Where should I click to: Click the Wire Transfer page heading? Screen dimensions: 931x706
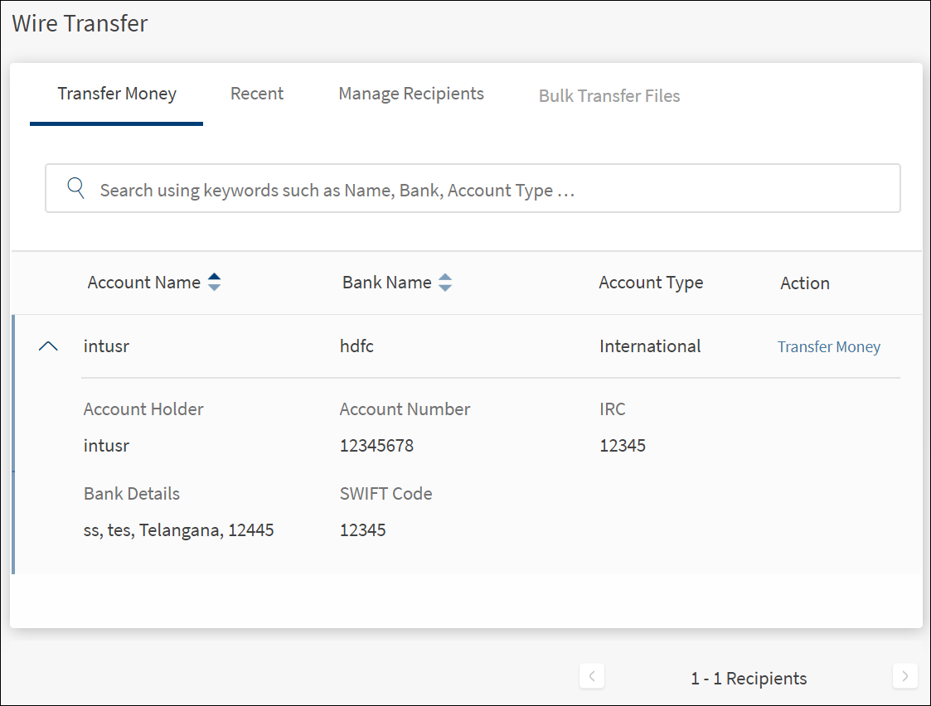(80, 23)
